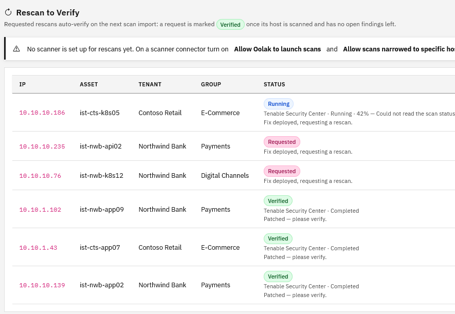Click the TENANT column header

click(x=150, y=84)
